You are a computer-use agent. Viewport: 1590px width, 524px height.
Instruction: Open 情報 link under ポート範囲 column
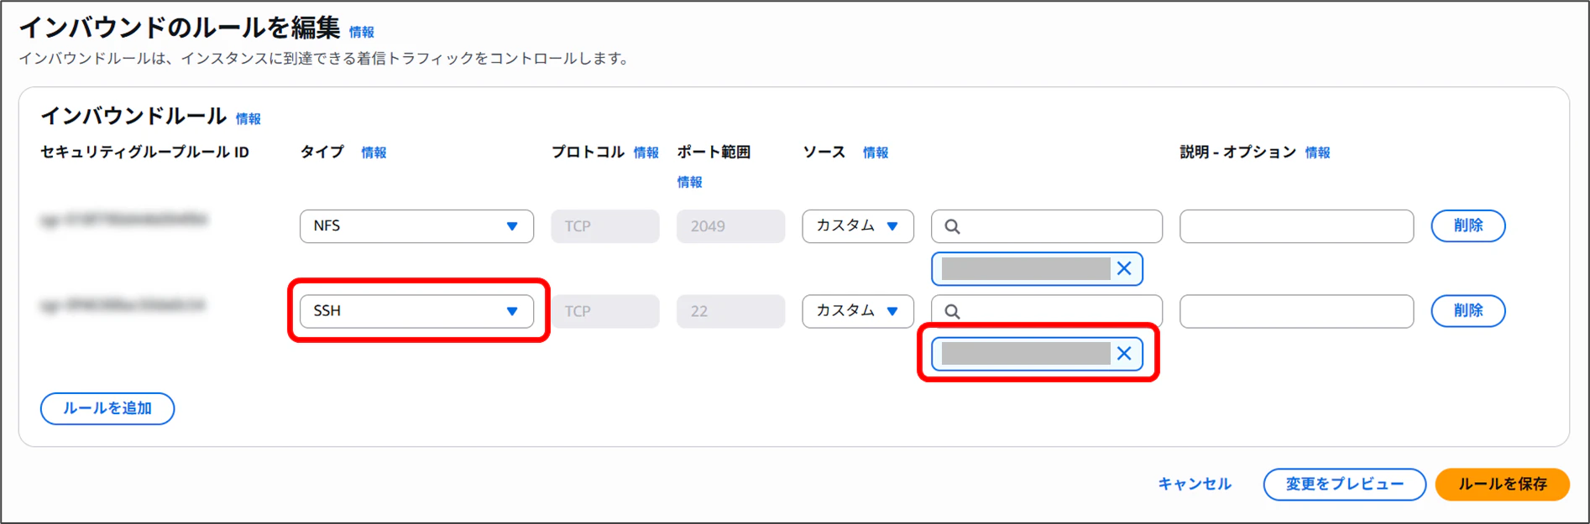click(690, 182)
